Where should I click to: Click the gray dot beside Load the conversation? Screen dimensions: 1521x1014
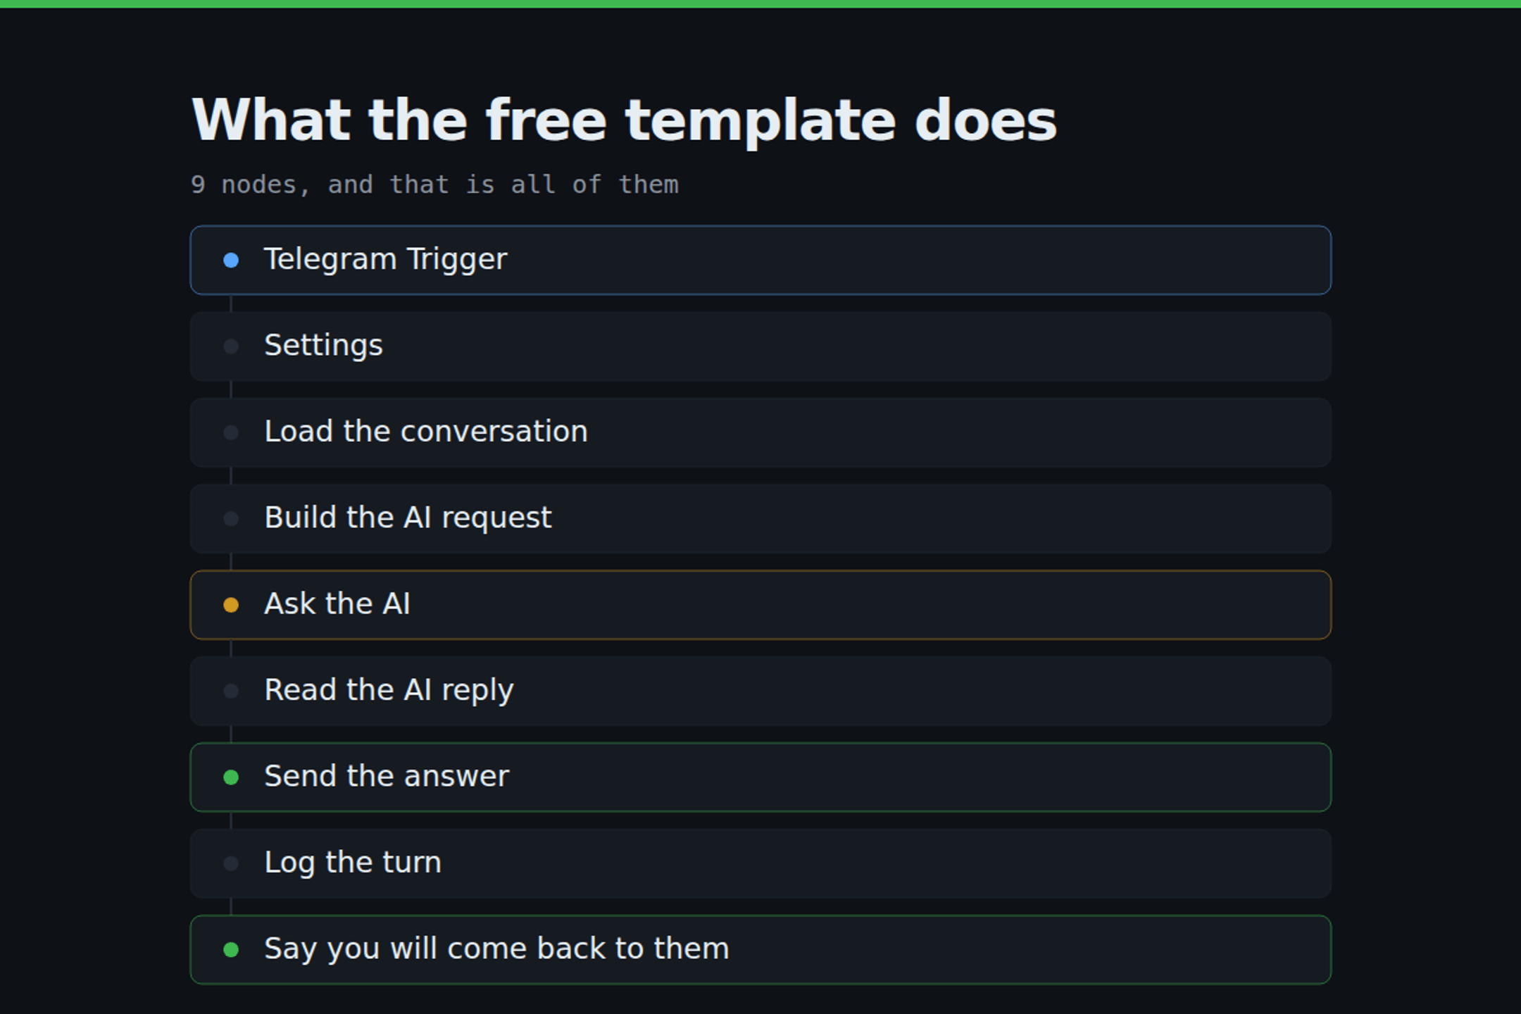point(231,432)
